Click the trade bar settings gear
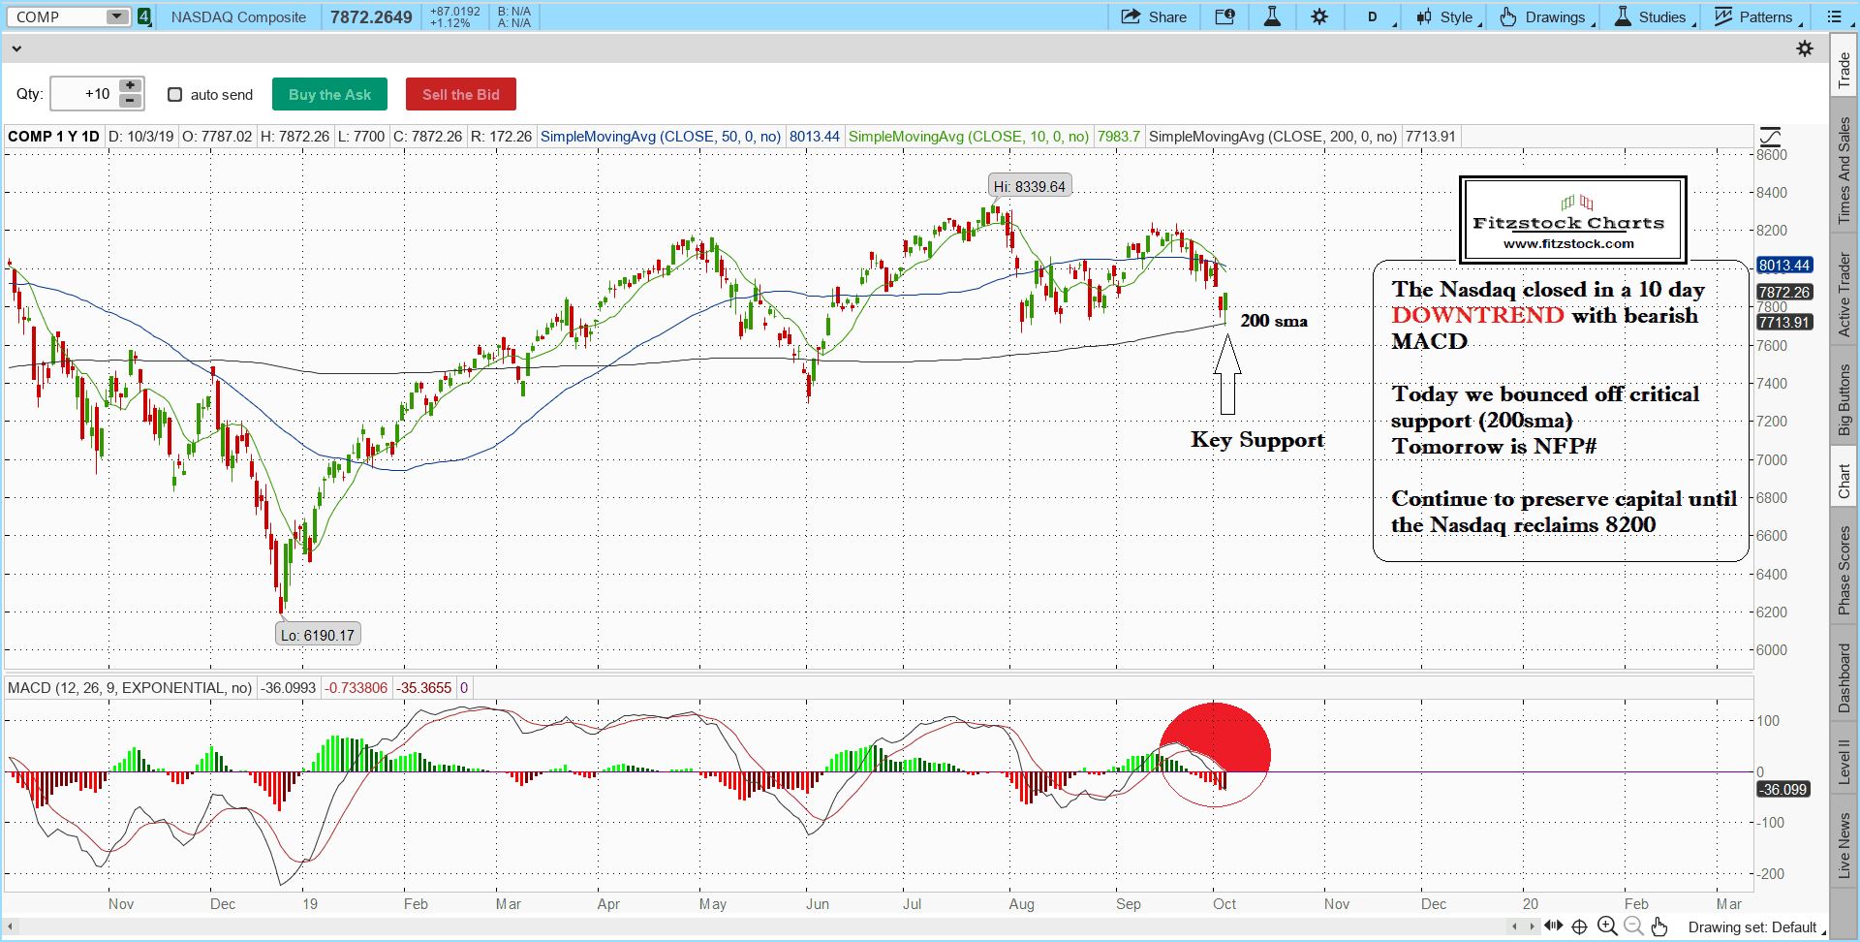 (1805, 48)
